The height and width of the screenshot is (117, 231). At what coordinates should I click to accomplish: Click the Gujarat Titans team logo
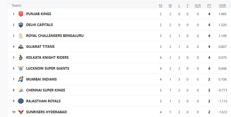(x=21, y=47)
